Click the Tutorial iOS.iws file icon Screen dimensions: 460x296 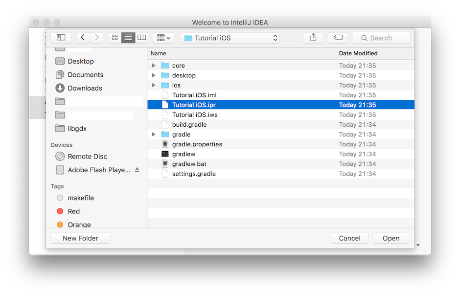point(165,114)
